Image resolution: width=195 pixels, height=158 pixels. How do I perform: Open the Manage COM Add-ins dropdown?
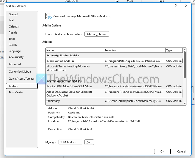(x=70, y=142)
